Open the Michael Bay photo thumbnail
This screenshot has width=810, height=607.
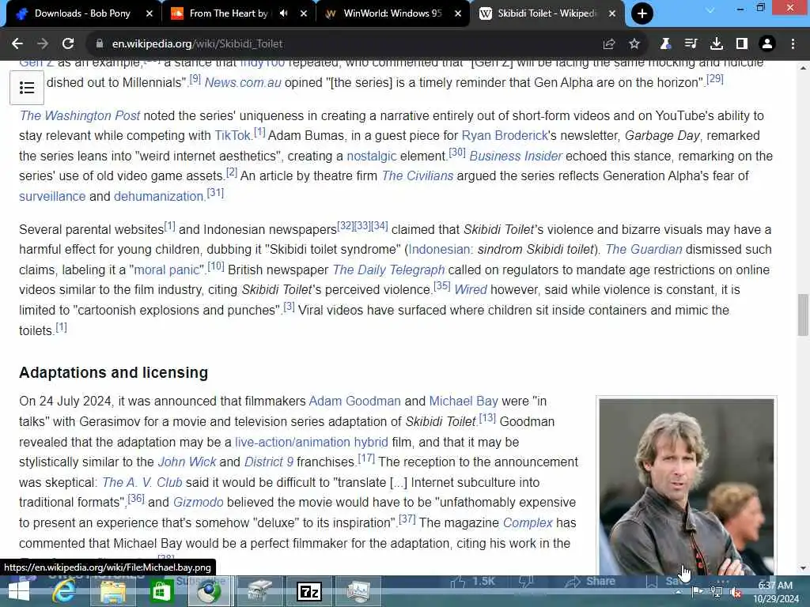coord(687,486)
